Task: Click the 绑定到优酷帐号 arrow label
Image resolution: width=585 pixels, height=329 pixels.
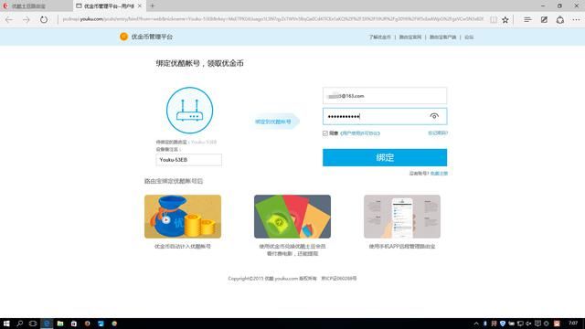Action: pos(273,122)
